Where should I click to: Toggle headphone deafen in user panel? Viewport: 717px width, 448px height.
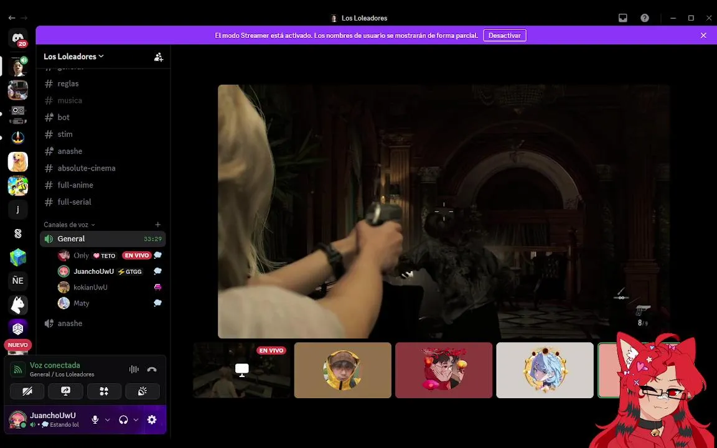click(123, 419)
